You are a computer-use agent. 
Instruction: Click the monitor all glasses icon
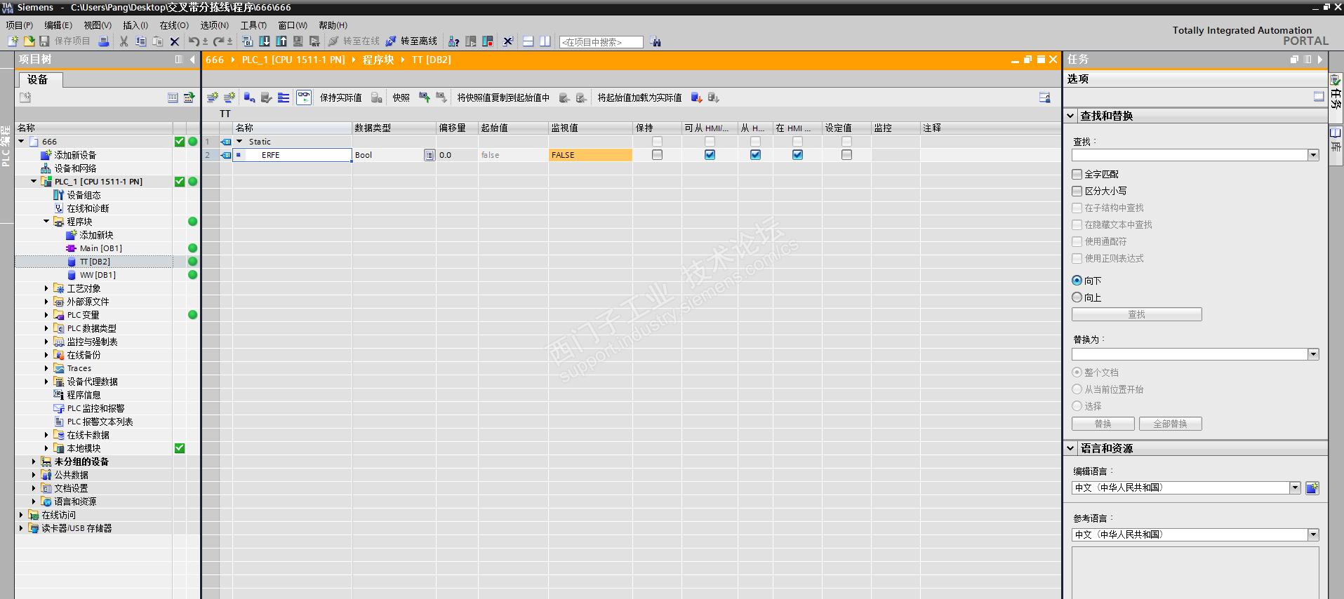pyautogui.click(x=304, y=97)
